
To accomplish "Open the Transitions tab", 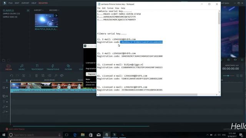I will pos(53,67).
